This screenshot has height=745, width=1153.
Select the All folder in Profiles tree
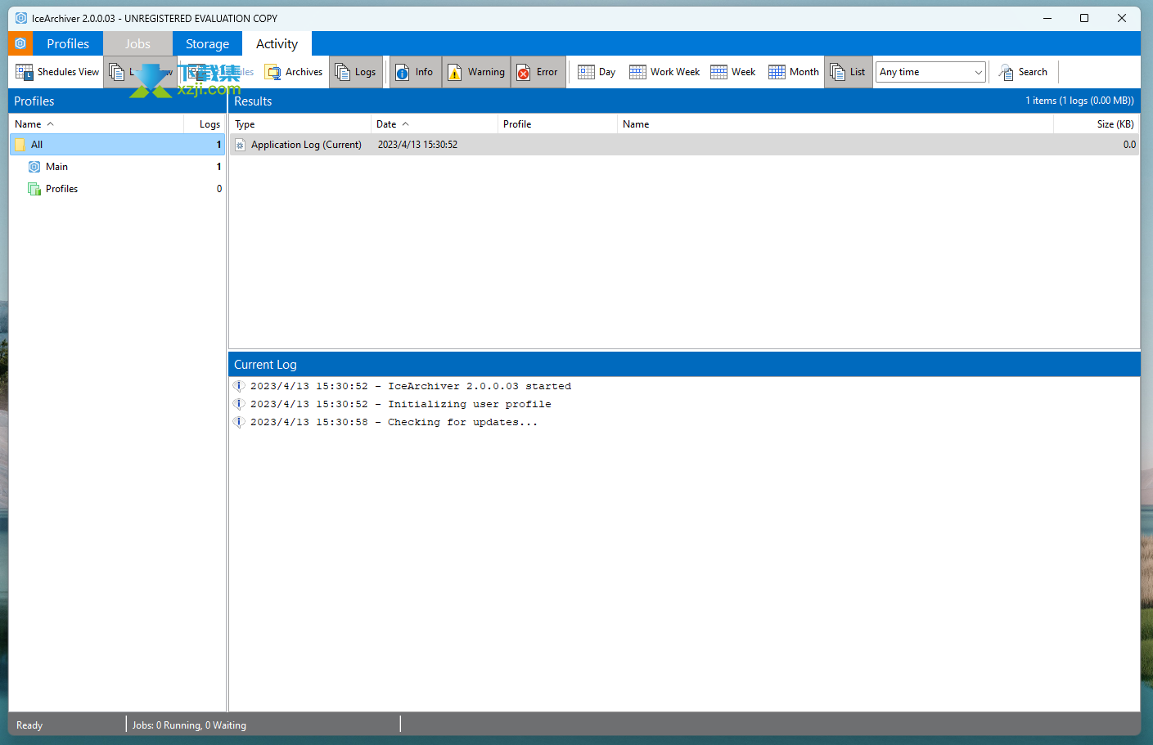pos(117,145)
